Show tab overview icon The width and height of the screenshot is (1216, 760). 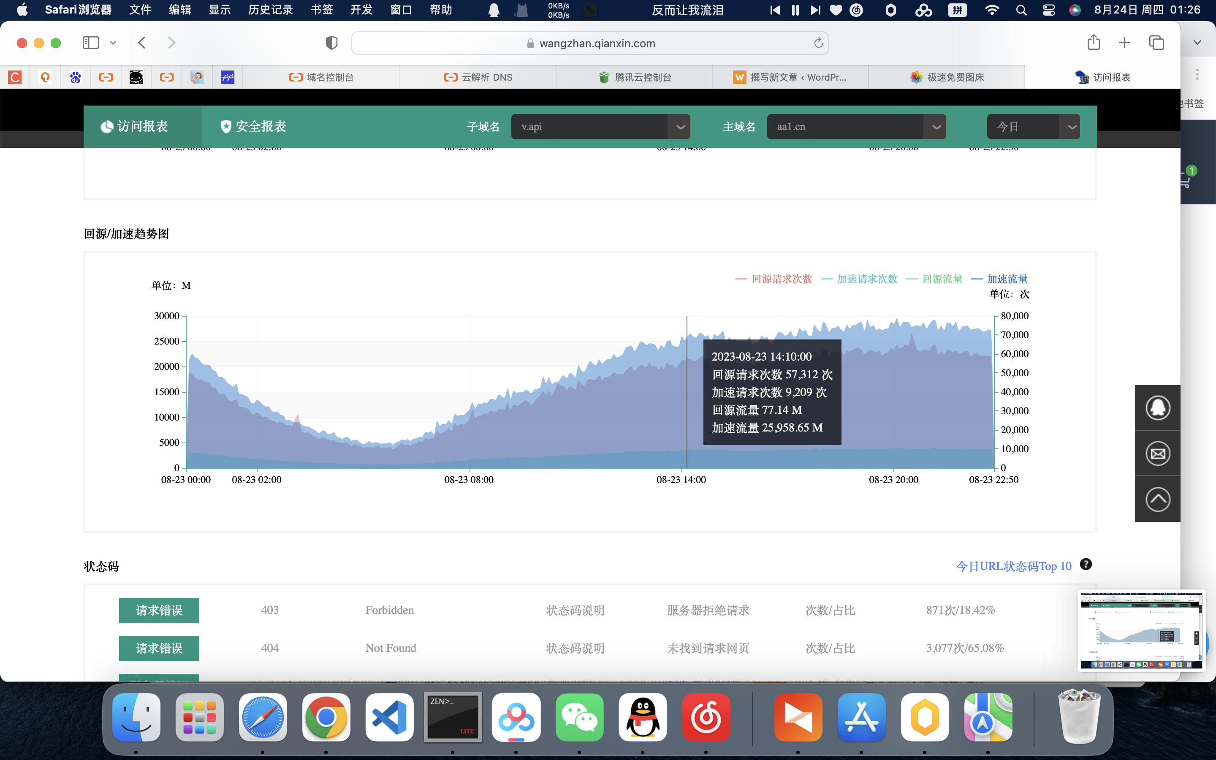coord(1156,43)
